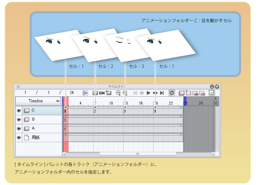Hide animation folder B with eye icon

click(19, 120)
